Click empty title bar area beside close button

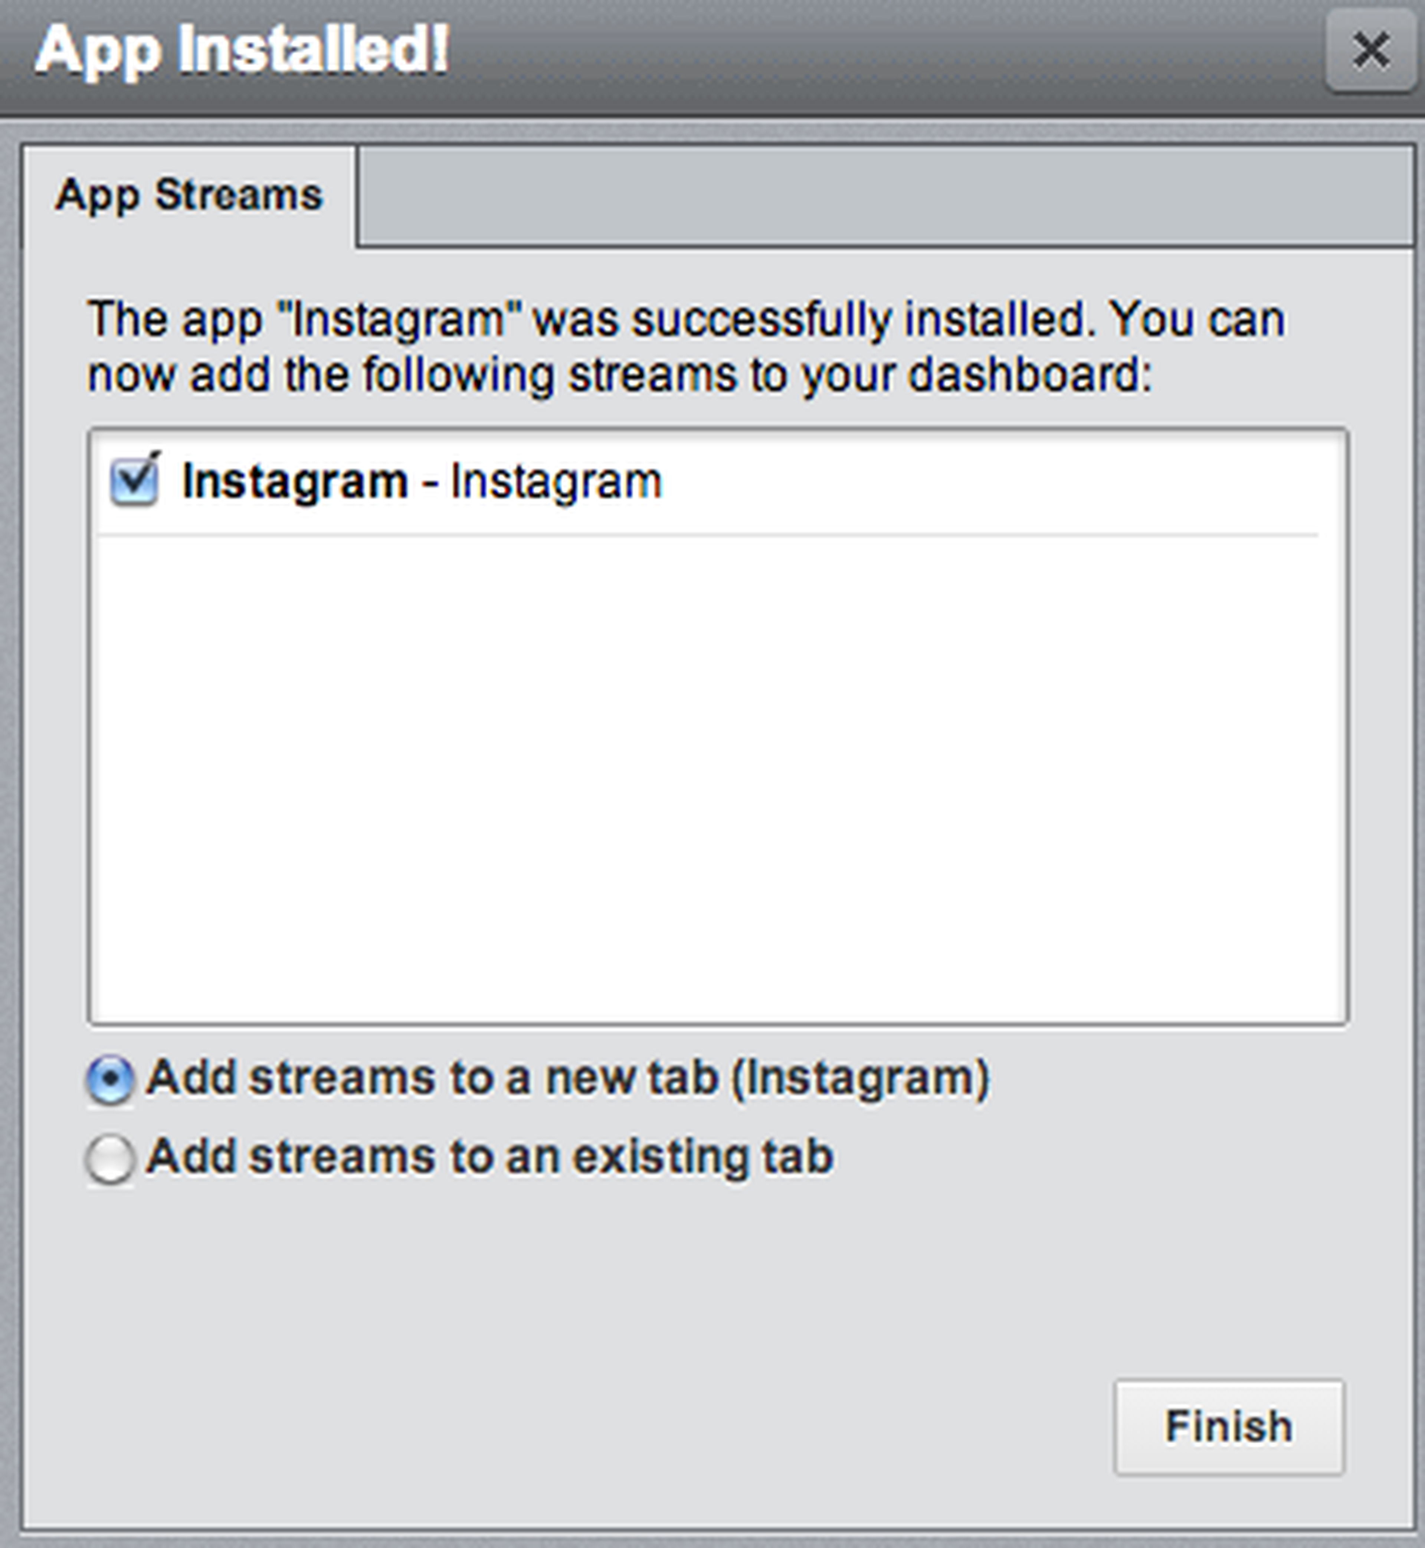tap(887, 51)
